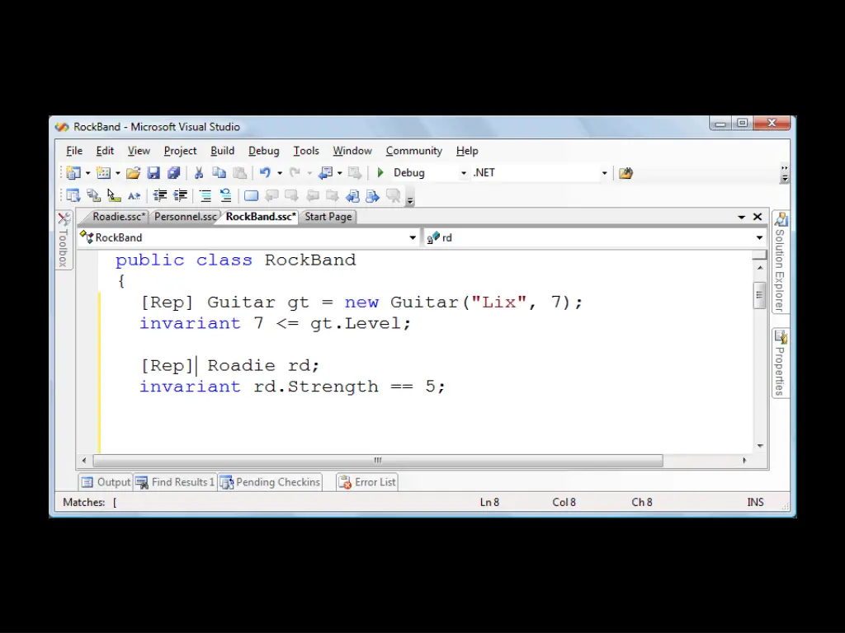Click the Navigate Forward icon
This screenshot has width=845, height=633.
355,173
